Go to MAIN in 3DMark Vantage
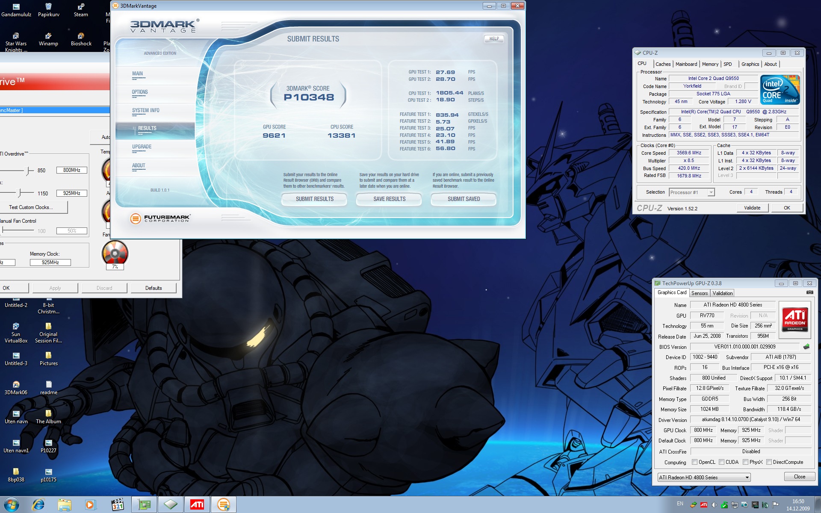The image size is (821, 513). pos(138,74)
